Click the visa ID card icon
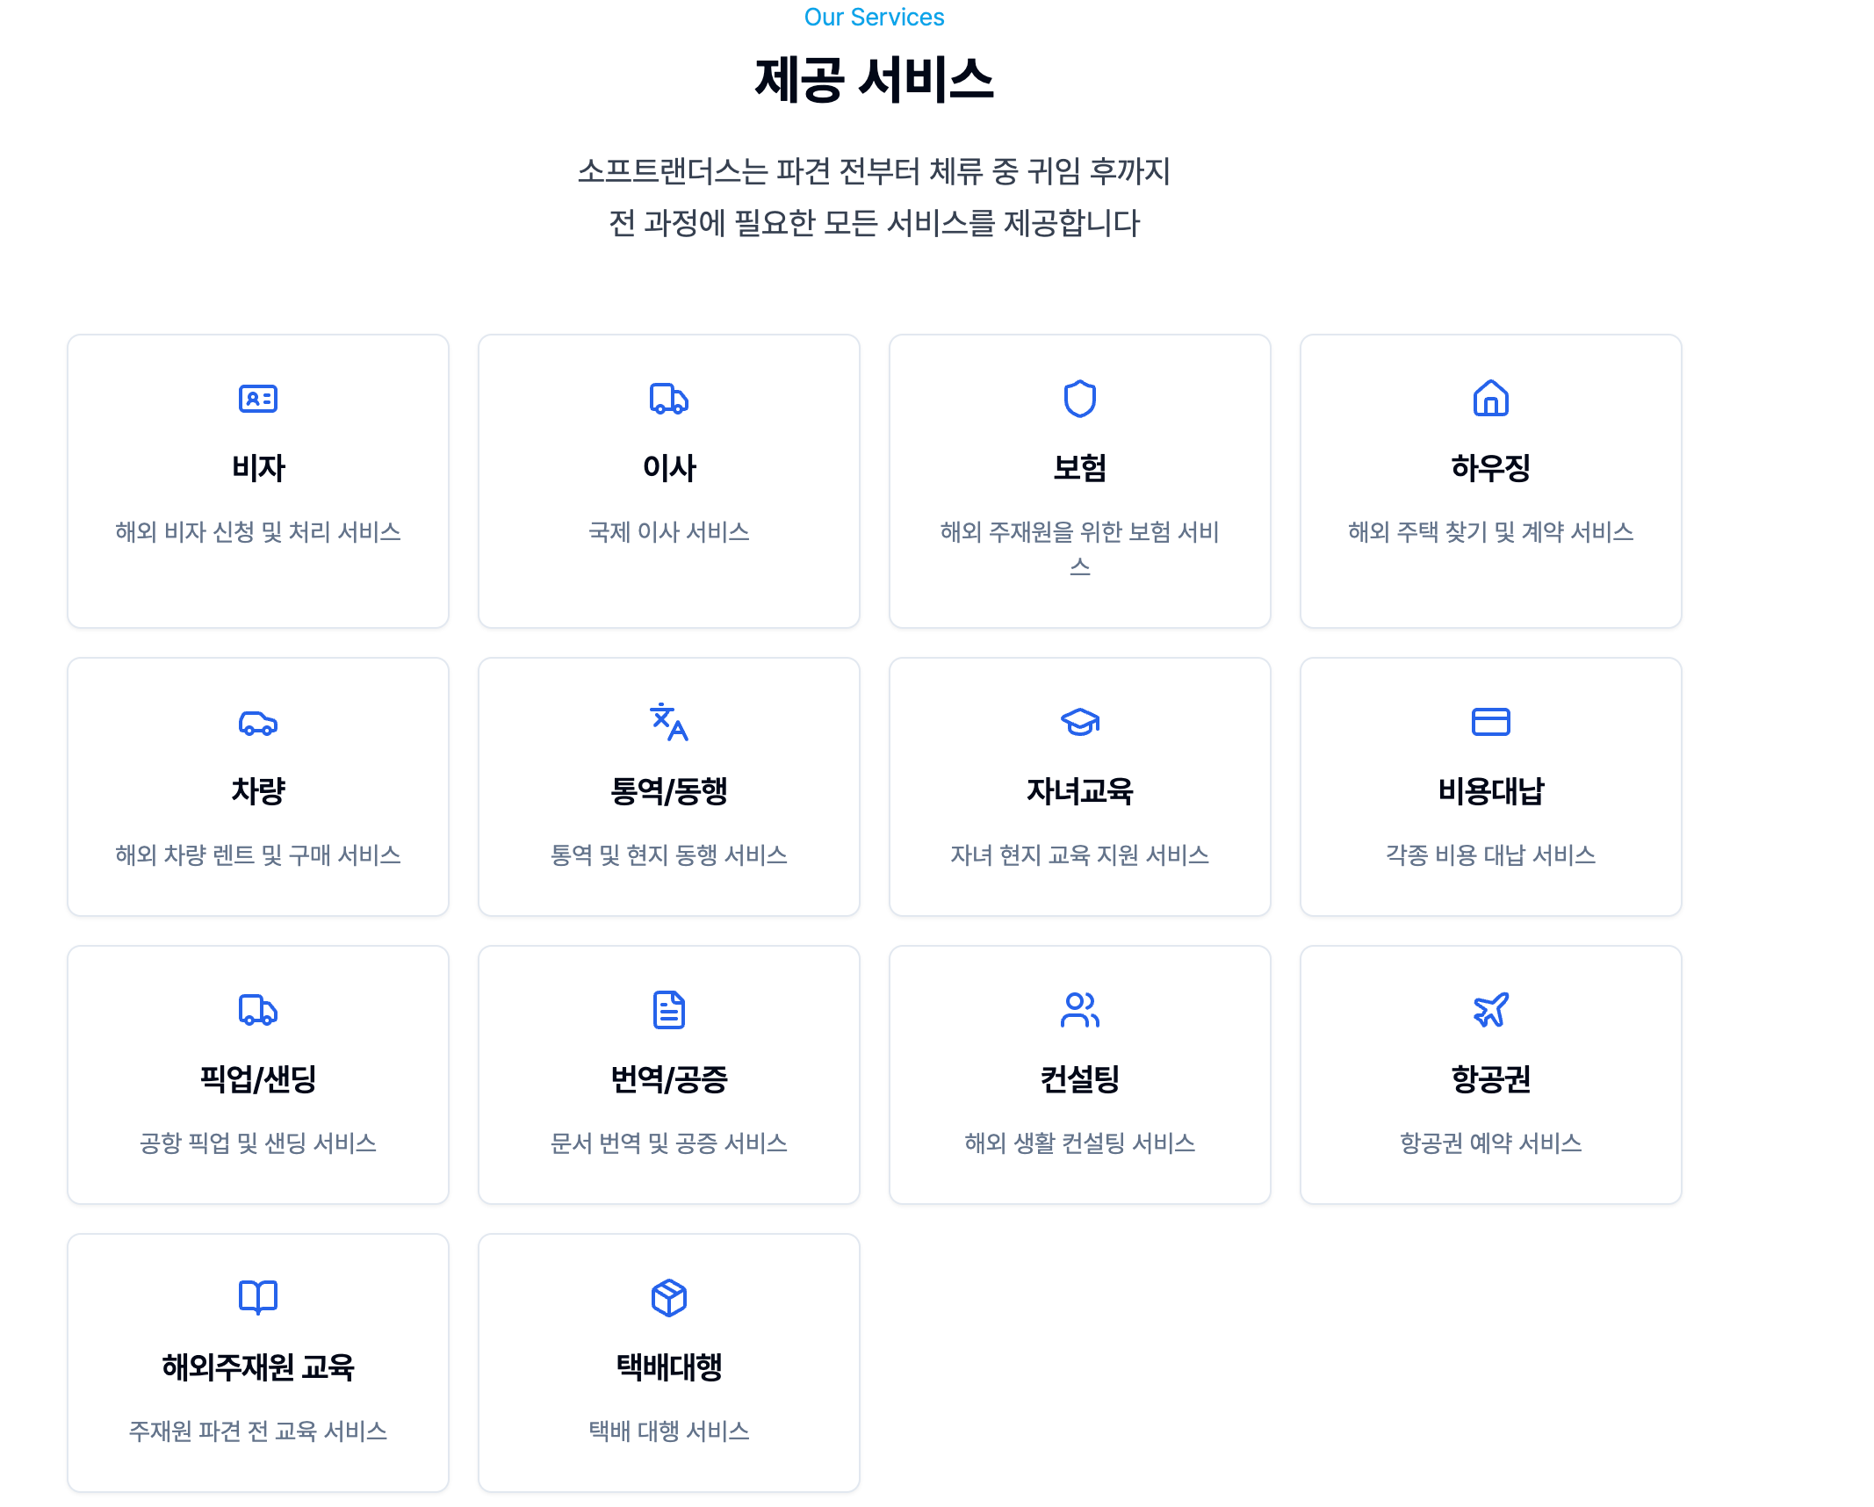The width and height of the screenshot is (1874, 1507). click(x=258, y=399)
